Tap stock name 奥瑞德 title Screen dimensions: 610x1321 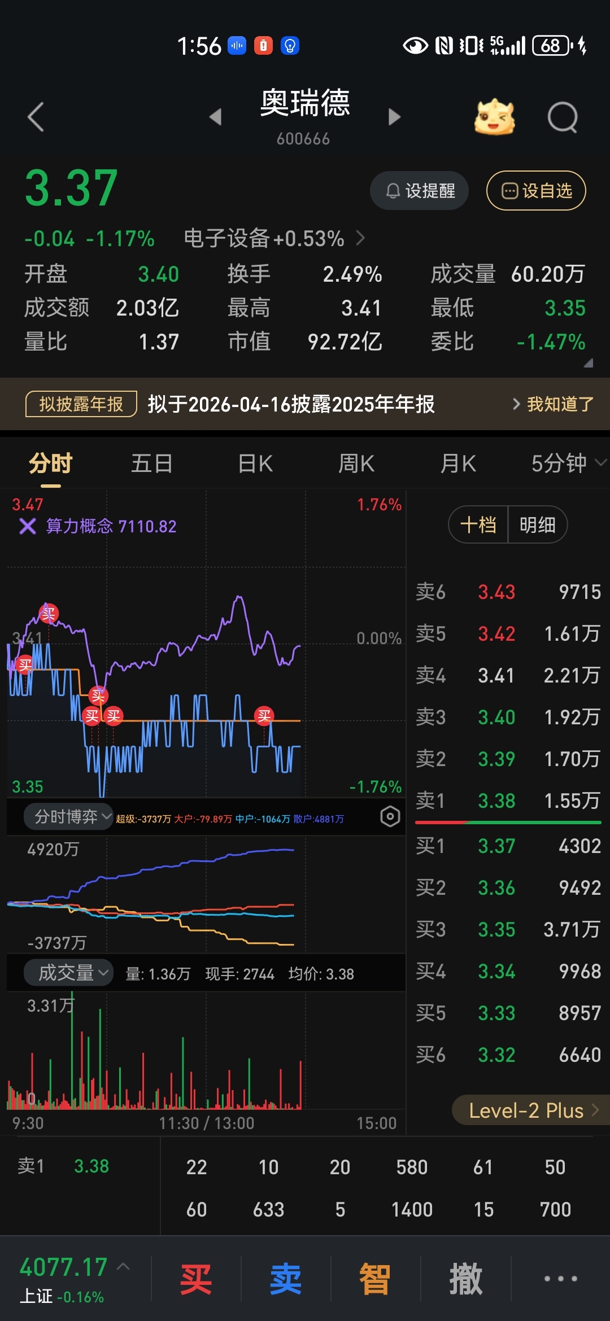click(305, 103)
